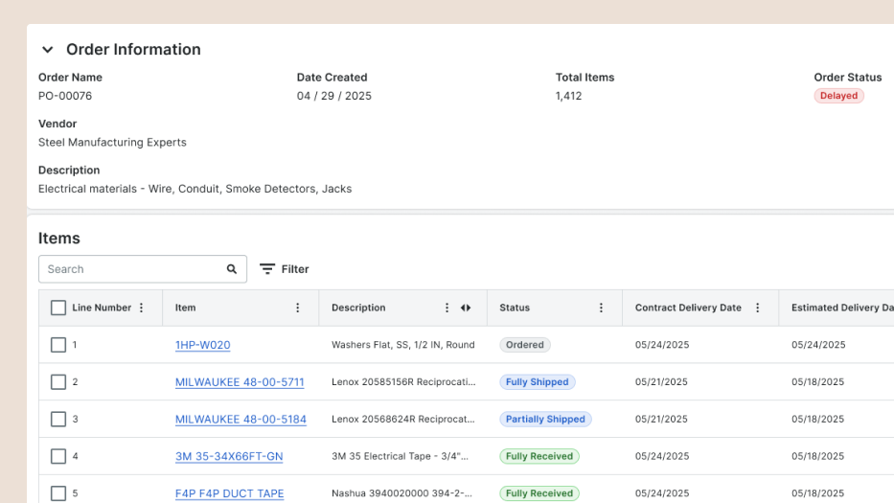Click the Items section heading

point(59,239)
